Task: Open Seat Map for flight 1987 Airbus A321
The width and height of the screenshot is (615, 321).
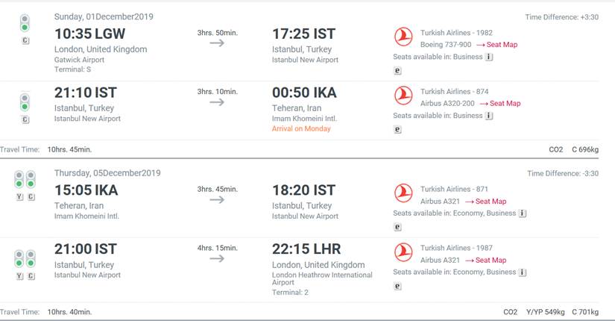Action: 485,261
